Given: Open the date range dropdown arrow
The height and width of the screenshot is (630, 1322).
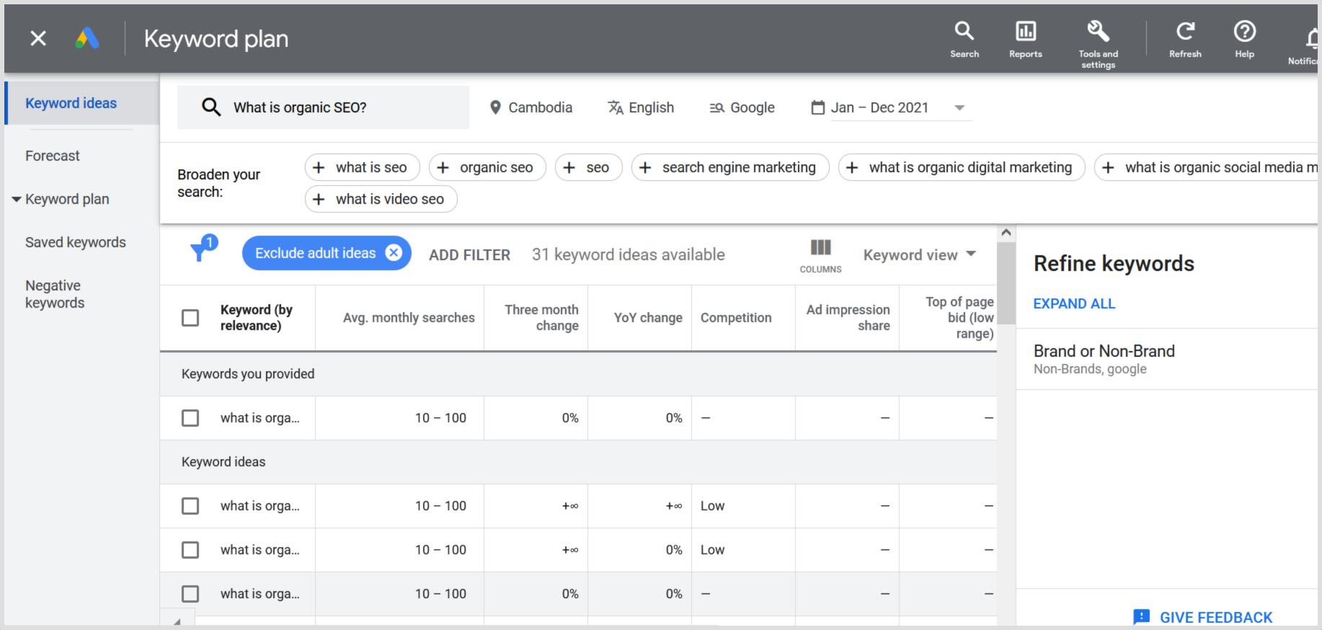Looking at the screenshot, I should (x=959, y=107).
